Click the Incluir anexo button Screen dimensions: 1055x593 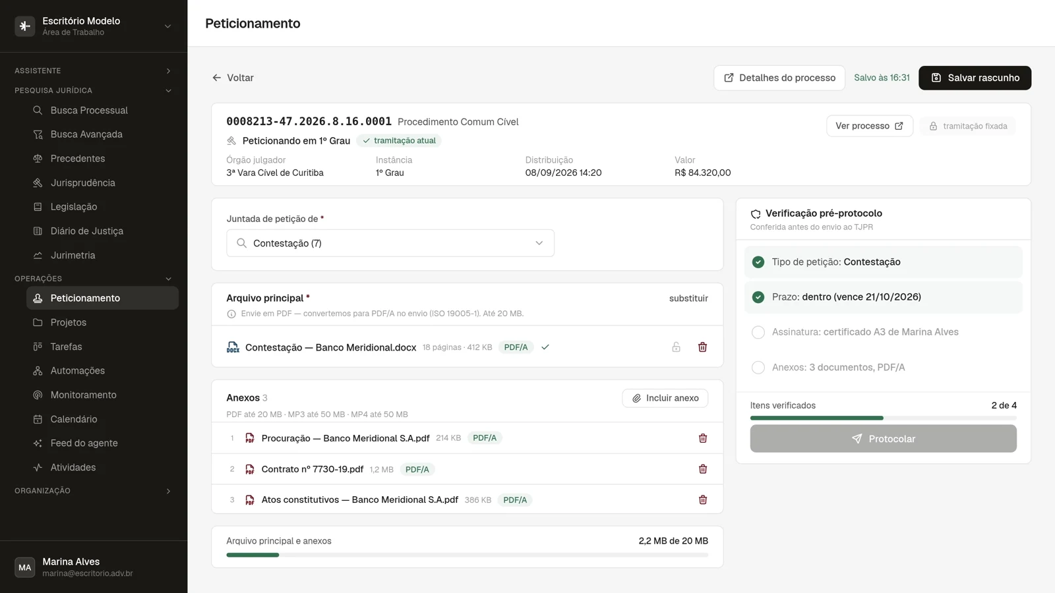click(665, 398)
